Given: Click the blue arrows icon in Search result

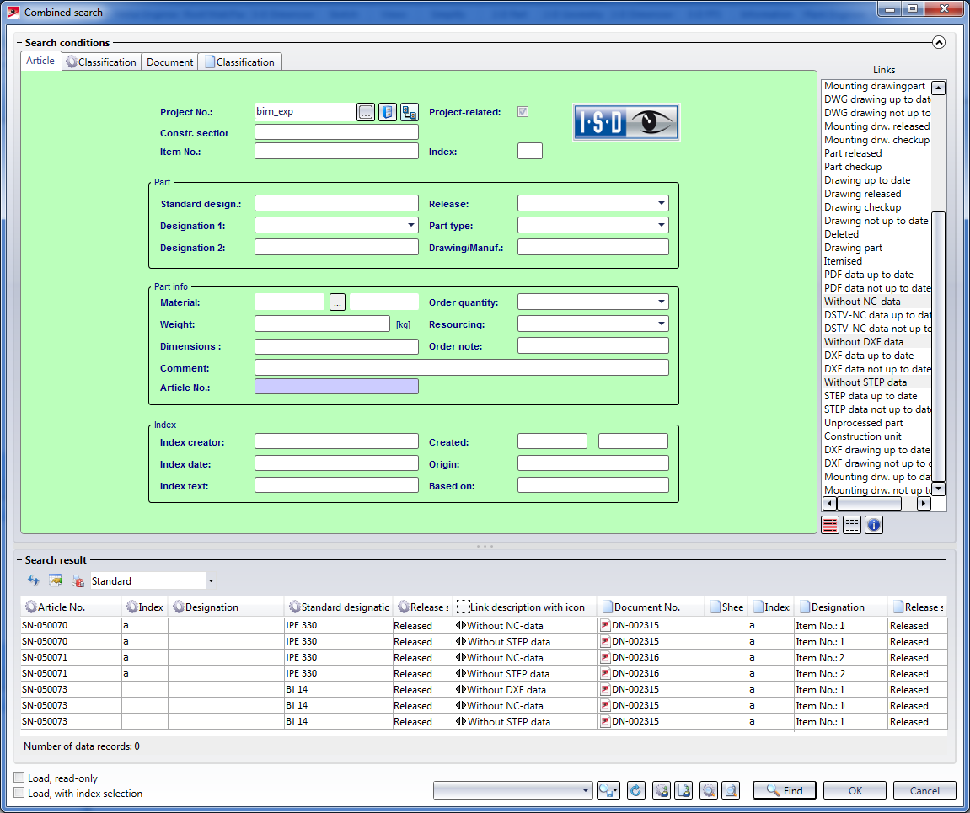Looking at the screenshot, I should pos(34,580).
